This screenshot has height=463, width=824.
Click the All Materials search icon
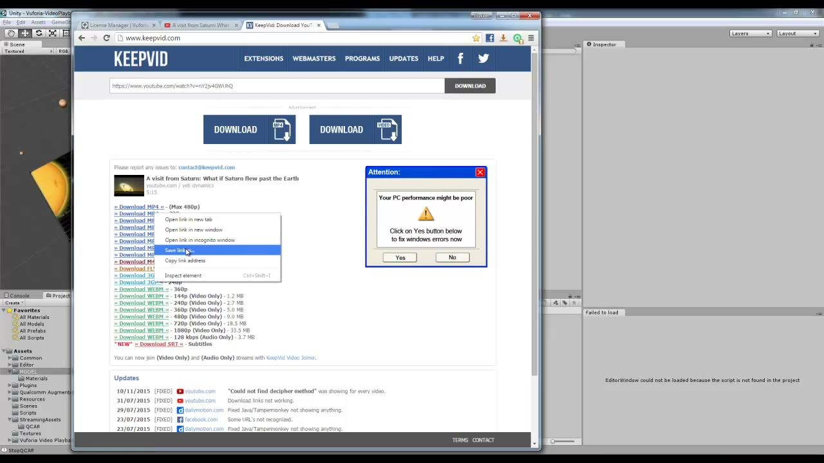click(15, 317)
